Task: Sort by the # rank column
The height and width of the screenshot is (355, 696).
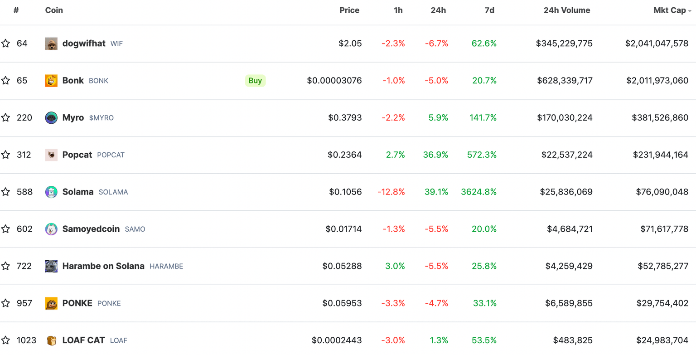Action: [x=16, y=10]
